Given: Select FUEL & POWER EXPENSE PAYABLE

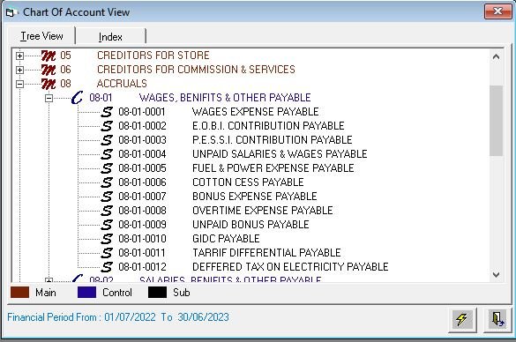Looking at the screenshot, I should click(273, 168).
